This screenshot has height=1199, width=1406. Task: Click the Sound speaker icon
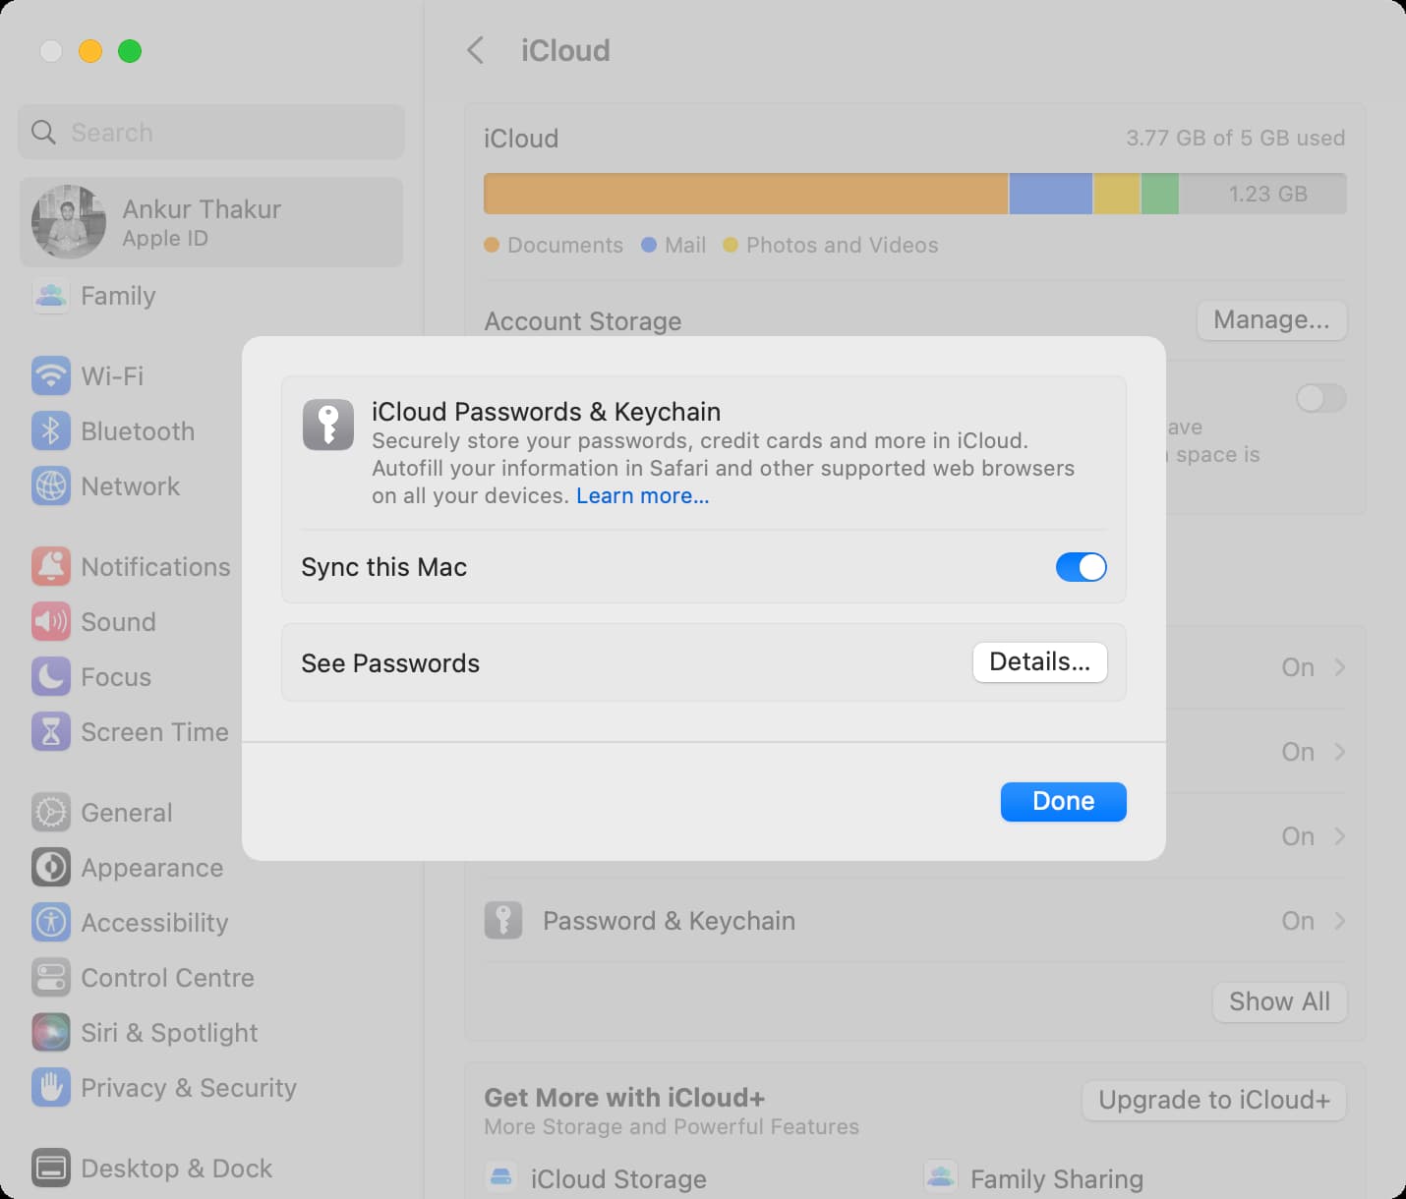coord(51,621)
